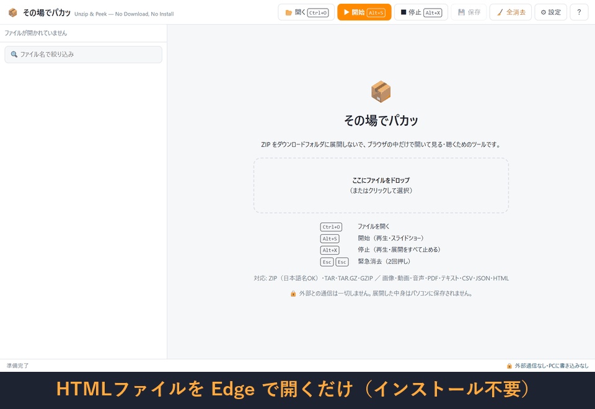Click the large box icon above the title
The image size is (595, 409).
pos(381,92)
